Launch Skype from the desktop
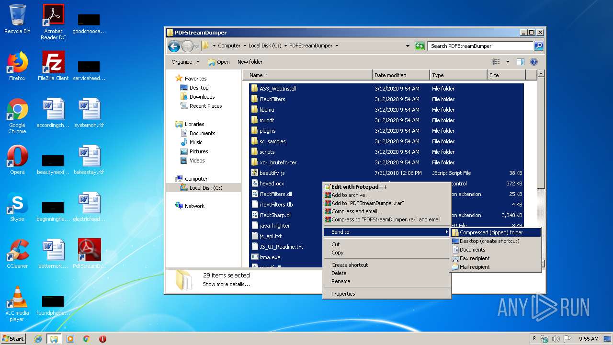The height and width of the screenshot is (345, 613). [17, 207]
